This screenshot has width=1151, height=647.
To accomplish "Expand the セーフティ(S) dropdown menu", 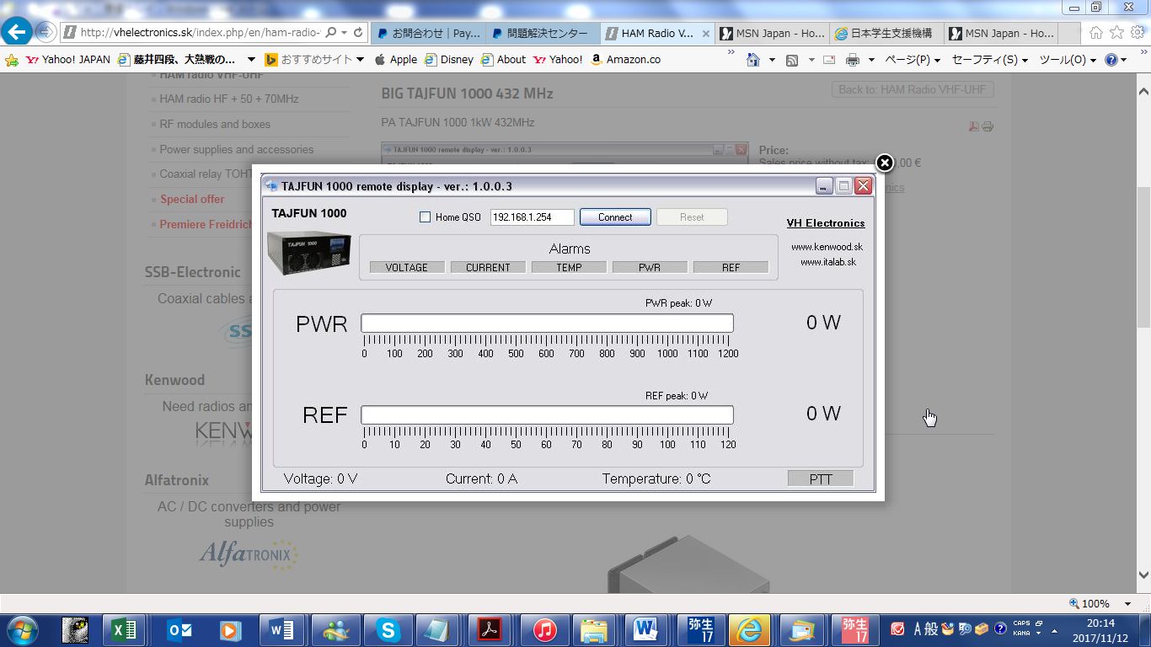I will pos(989,60).
